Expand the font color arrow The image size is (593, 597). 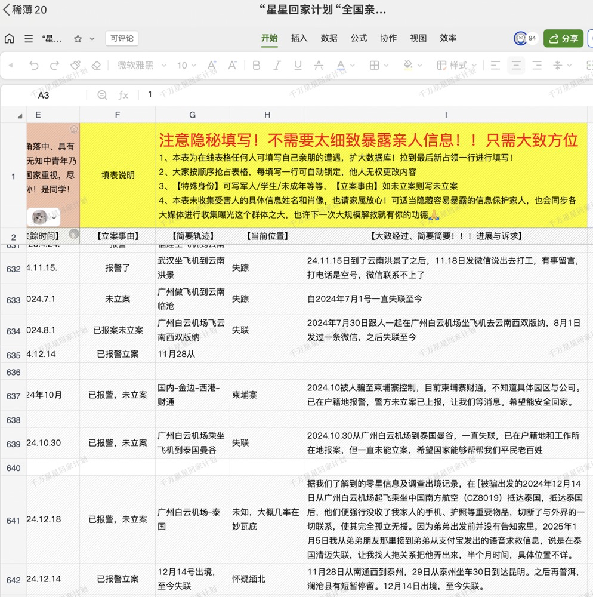tap(353, 66)
